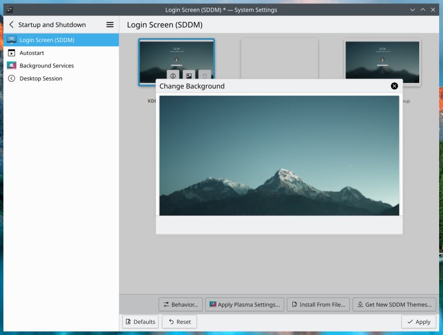Screen dimensions: 443x335
Task: Click Apply Plasma Settings... button
Action: click(245, 305)
